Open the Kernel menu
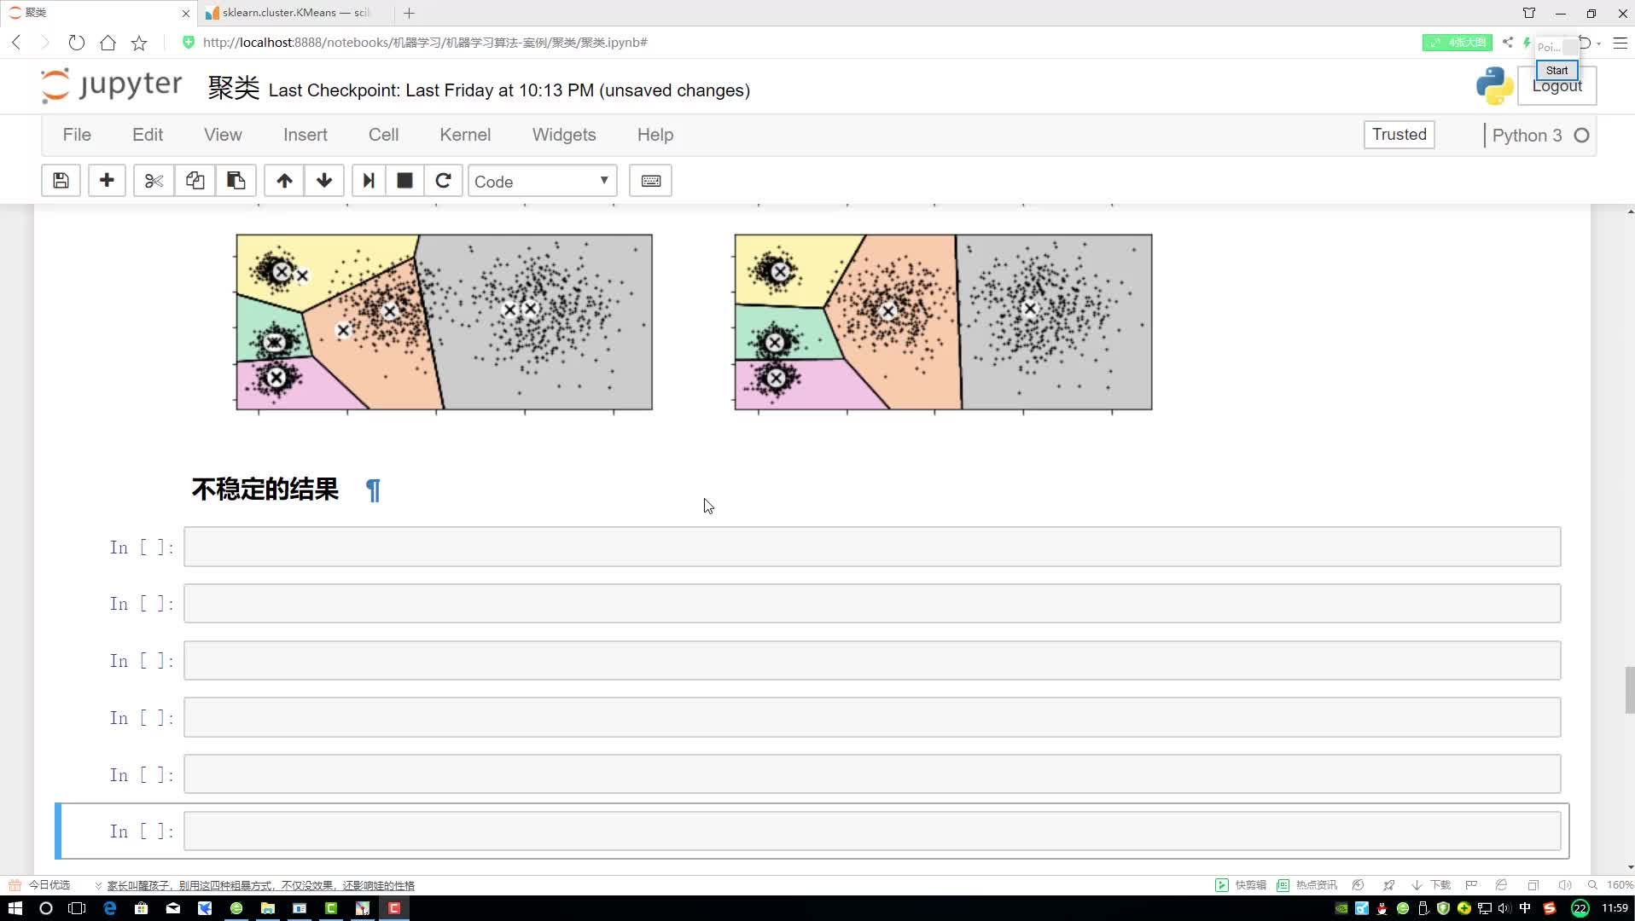The height and width of the screenshot is (921, 1635). (x=465, y=135)
